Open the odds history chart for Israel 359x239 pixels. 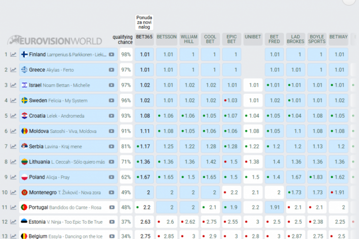tap(13, 85)
